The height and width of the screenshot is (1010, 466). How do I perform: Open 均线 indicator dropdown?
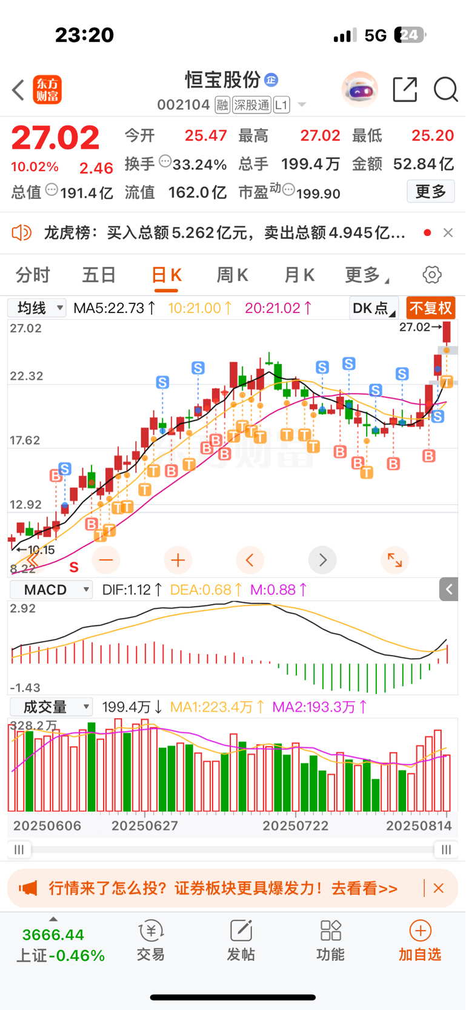[37, 308]
